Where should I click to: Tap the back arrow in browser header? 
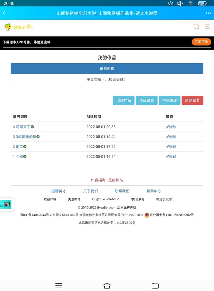(4, 13)
